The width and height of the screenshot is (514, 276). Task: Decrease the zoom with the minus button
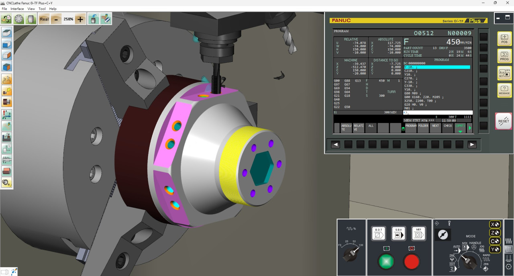click(x=56, y=19)
